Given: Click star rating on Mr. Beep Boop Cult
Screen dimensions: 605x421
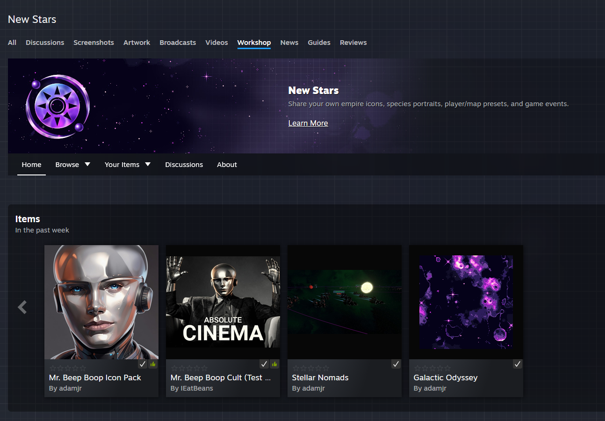Looking at the screenshot, I should tap(189, 368).
